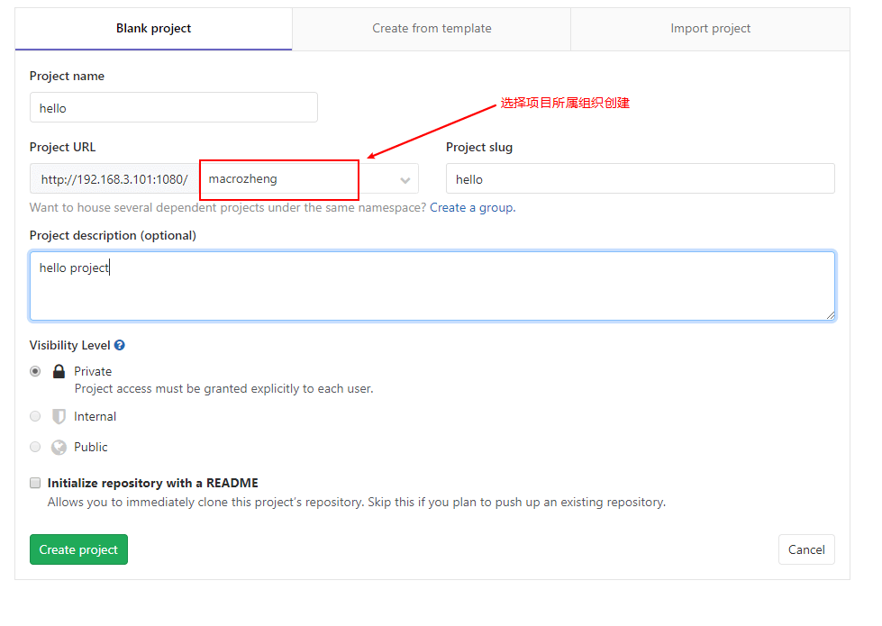Grab the description textarea resize handle
This screenshot has width=882, height=626.
click(x=831, y=315)
